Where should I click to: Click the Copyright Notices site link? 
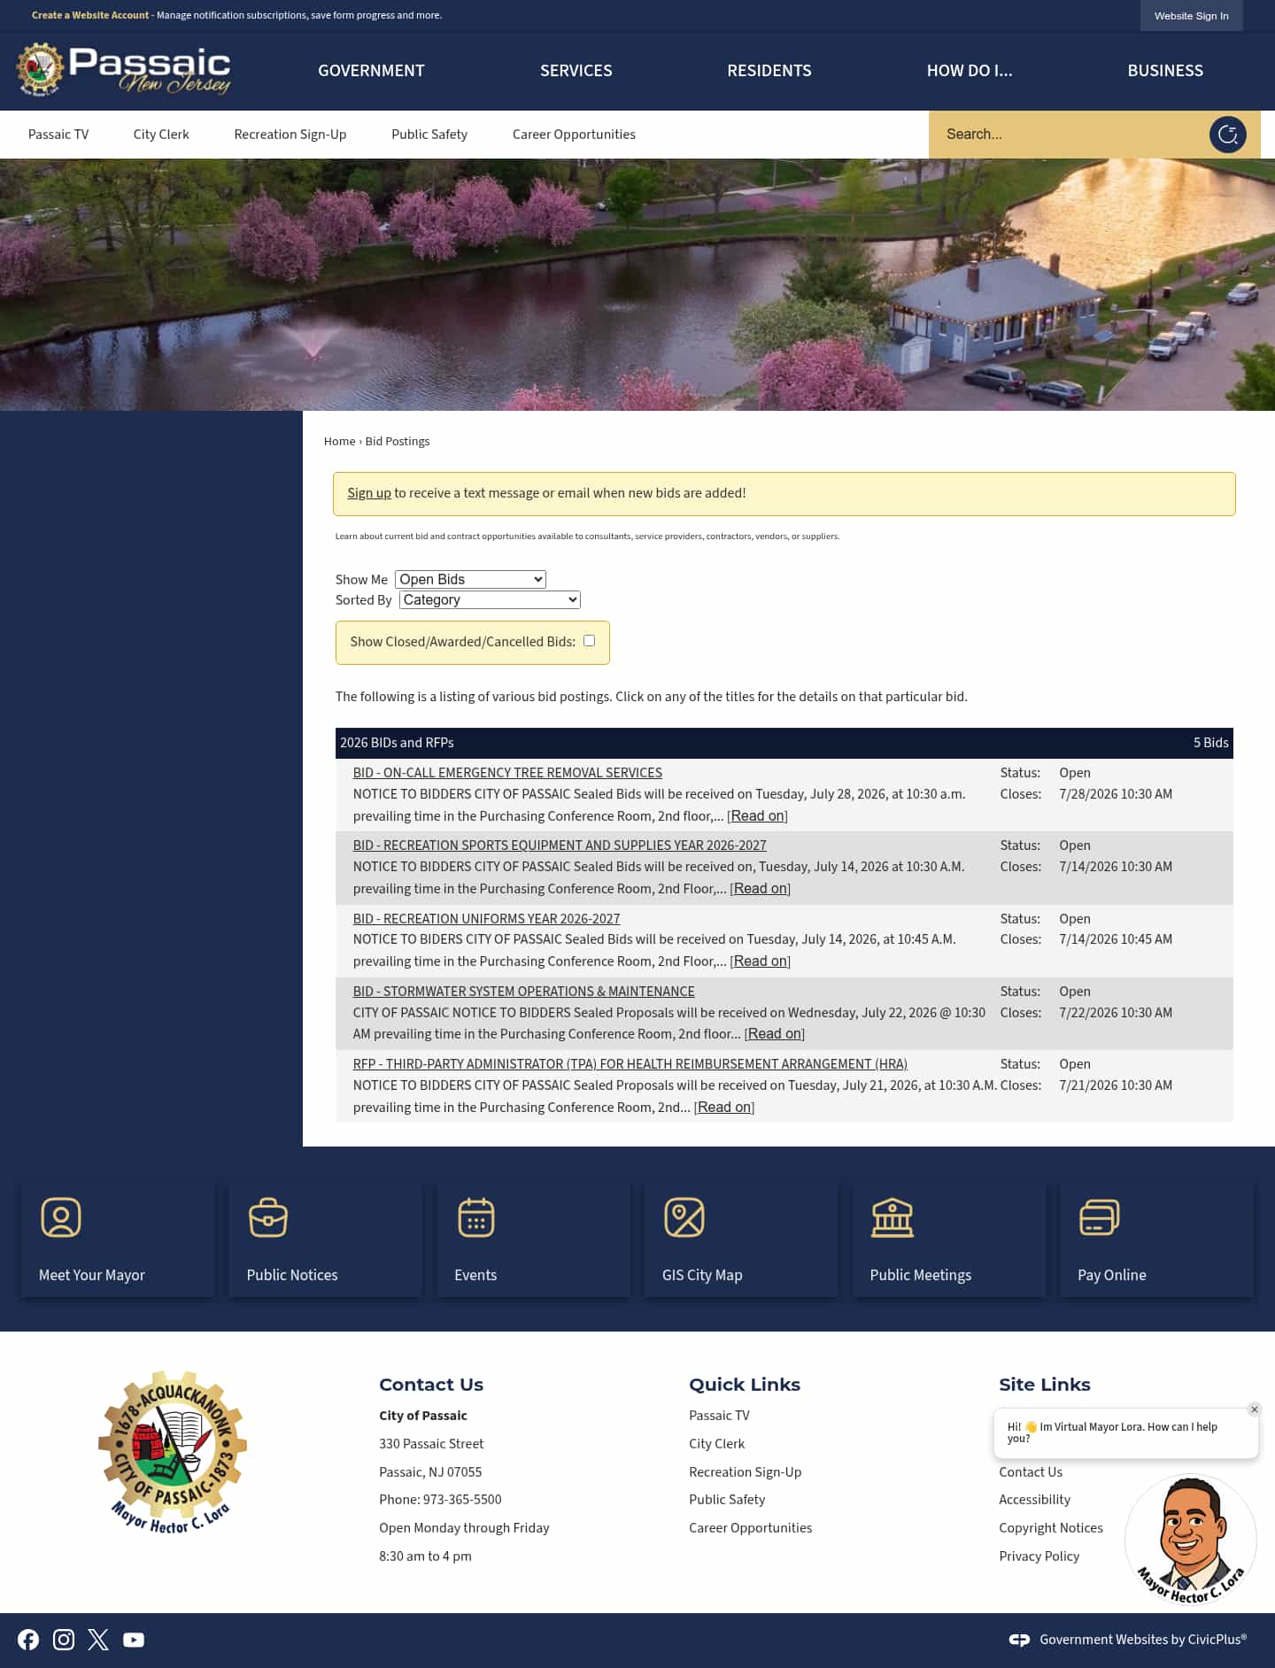[x=1051, y=1528]
